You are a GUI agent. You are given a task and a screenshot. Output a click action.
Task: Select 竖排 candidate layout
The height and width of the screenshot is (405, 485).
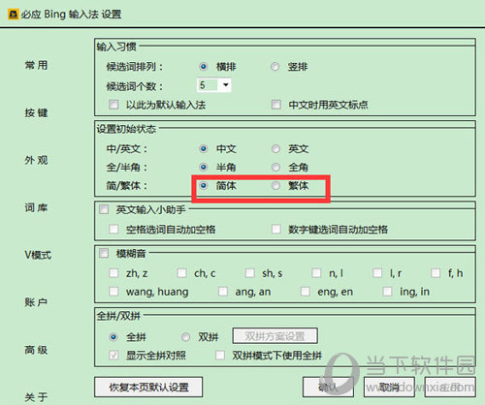click(x=275, y=67)
